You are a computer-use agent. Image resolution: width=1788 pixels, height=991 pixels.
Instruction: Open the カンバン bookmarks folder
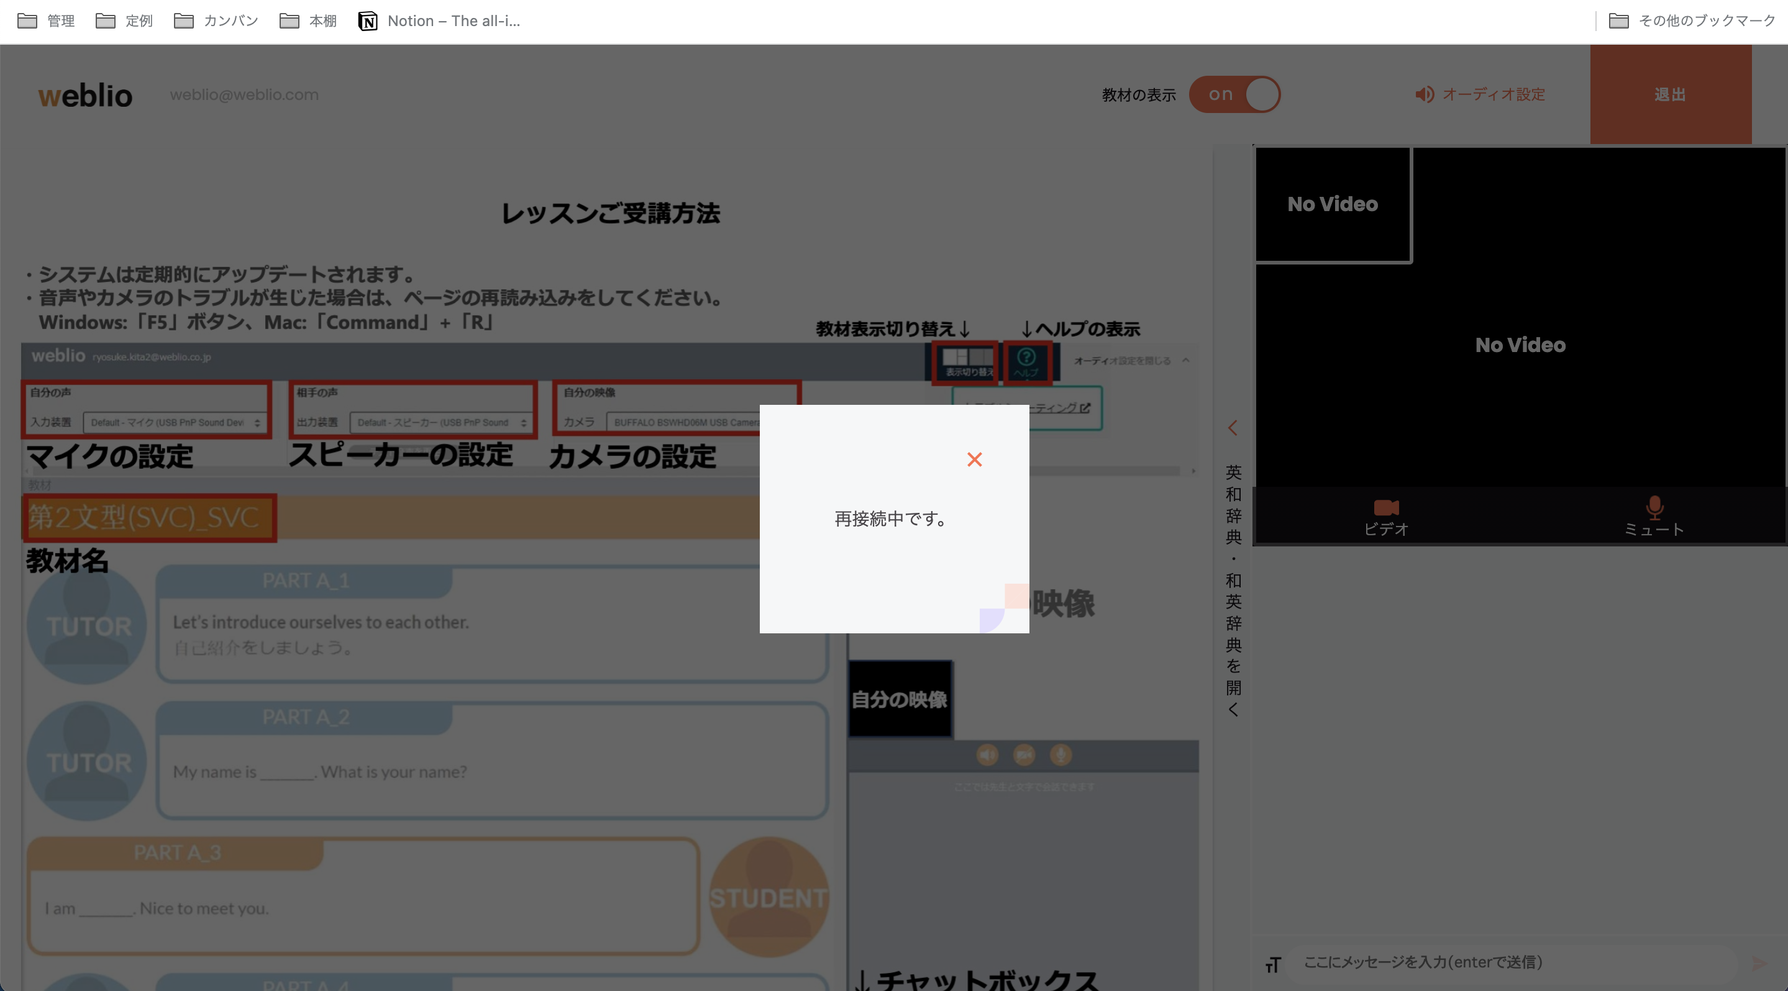point(217,21)
